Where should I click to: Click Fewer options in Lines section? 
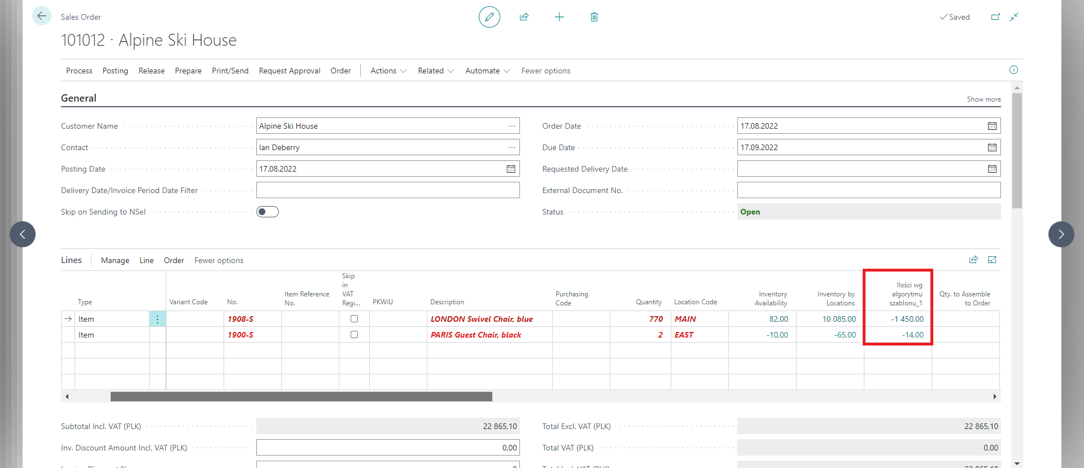click(219, 260)
